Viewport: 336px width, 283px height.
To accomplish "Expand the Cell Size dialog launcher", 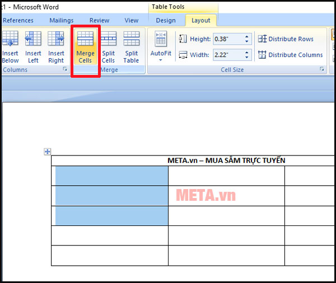I will coord(322,69).
